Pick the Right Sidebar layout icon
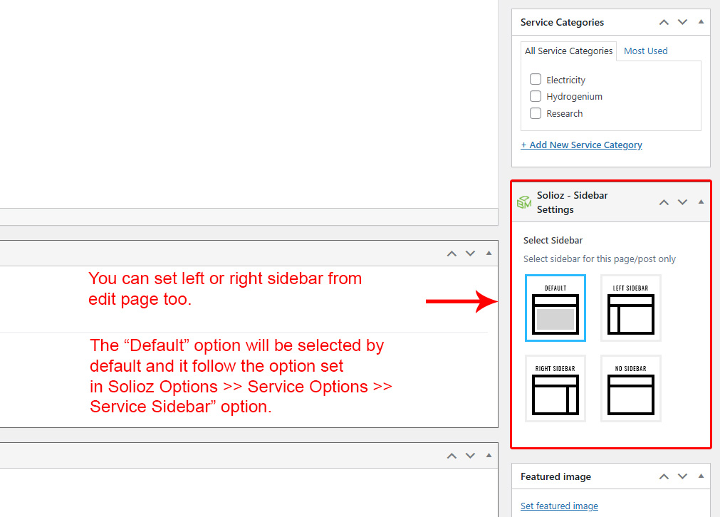This screenshot has width=720, height=517. (x=555, y=388)
